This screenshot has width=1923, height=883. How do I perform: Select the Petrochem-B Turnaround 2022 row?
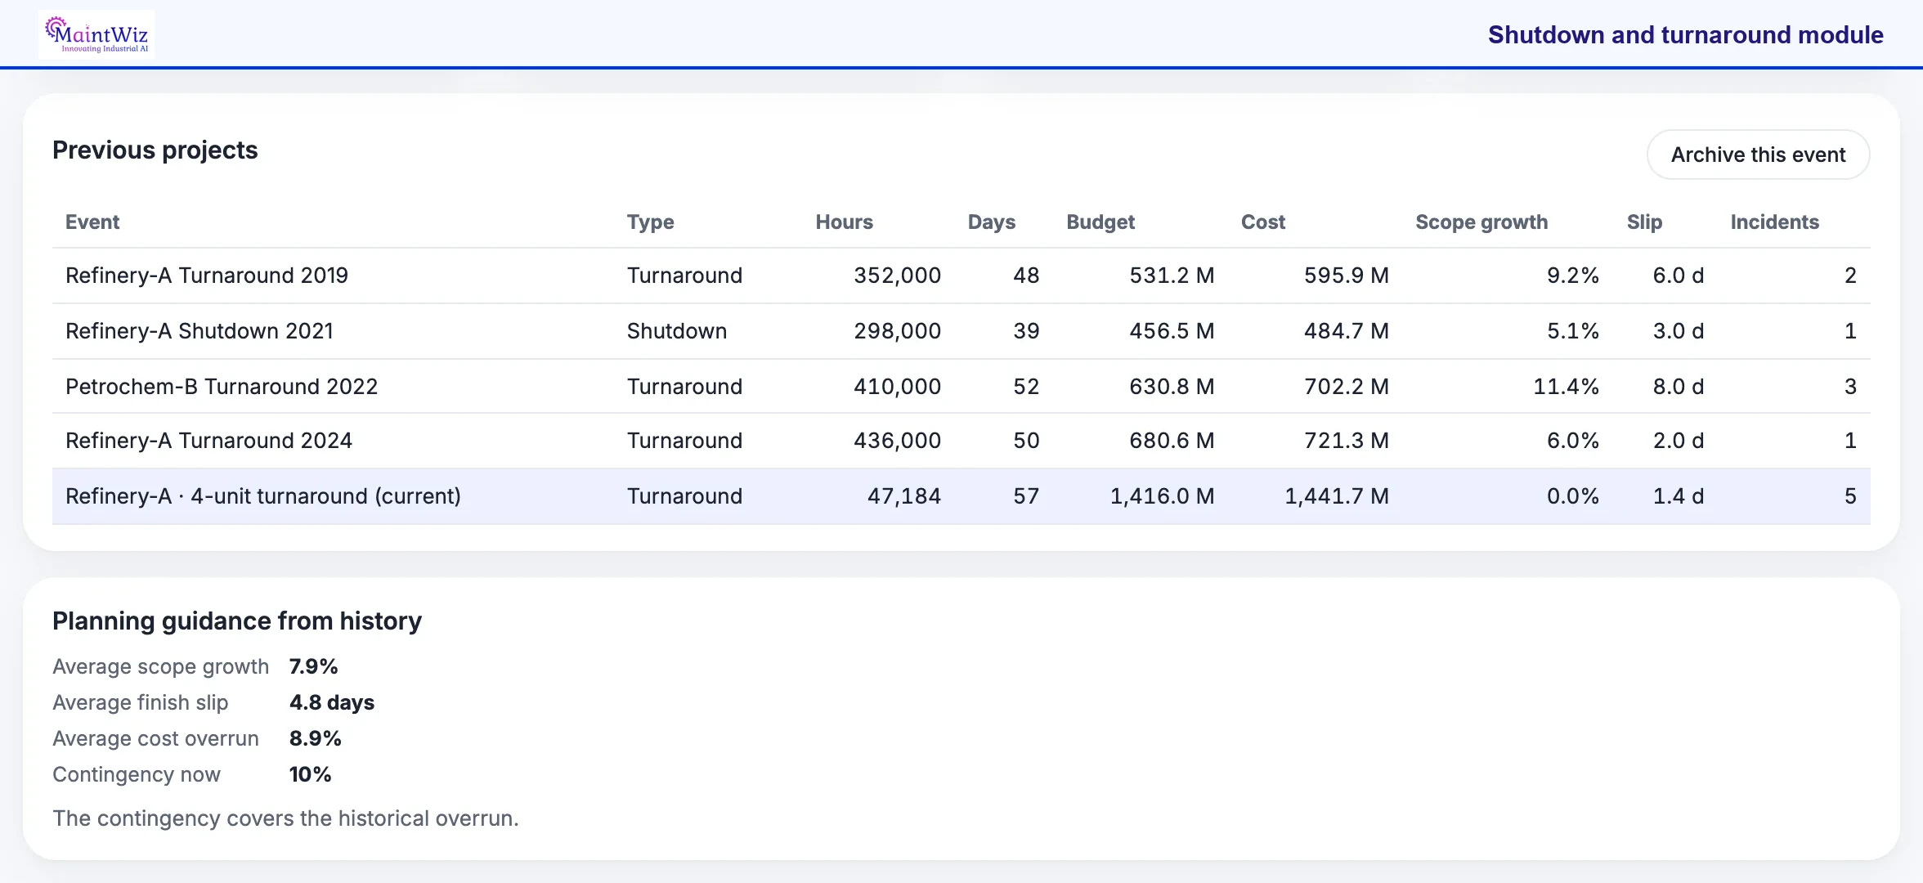(x=961, y=386)
